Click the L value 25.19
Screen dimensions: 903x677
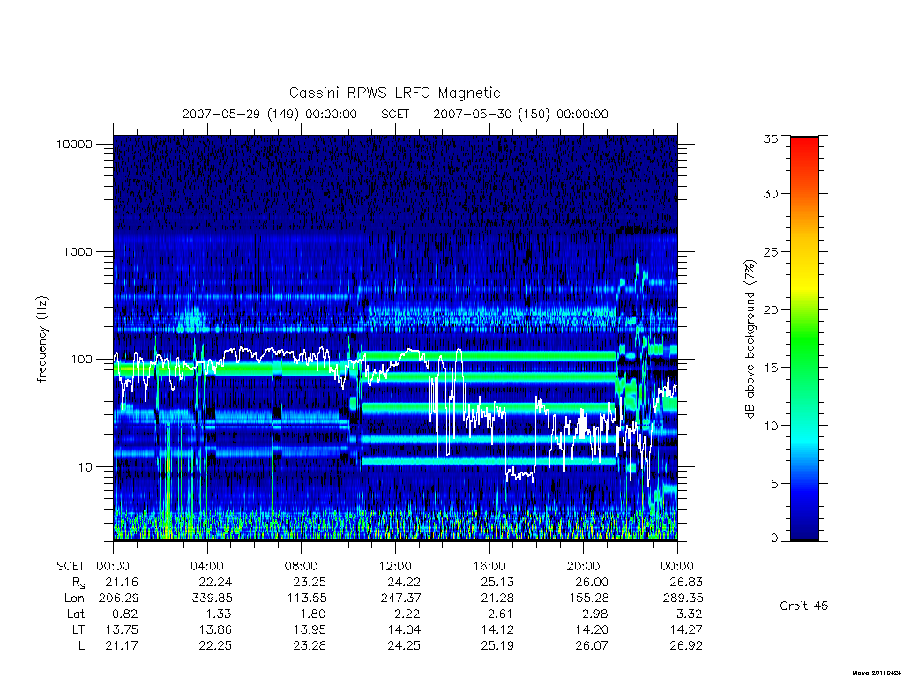point(497,646)
